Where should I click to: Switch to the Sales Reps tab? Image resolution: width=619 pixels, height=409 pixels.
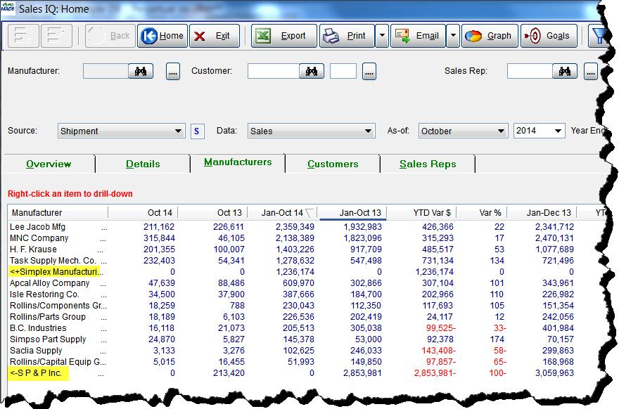click(428, 164)
